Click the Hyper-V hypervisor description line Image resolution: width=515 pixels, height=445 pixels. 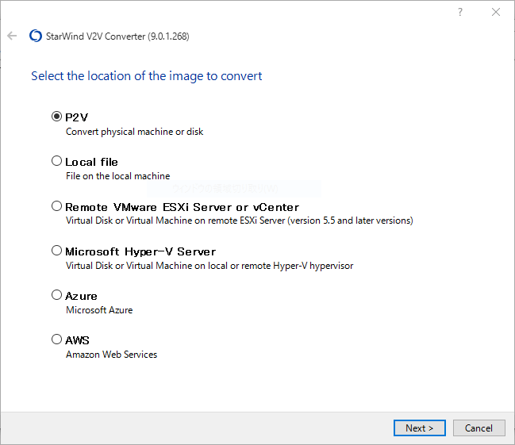(209, 266)
